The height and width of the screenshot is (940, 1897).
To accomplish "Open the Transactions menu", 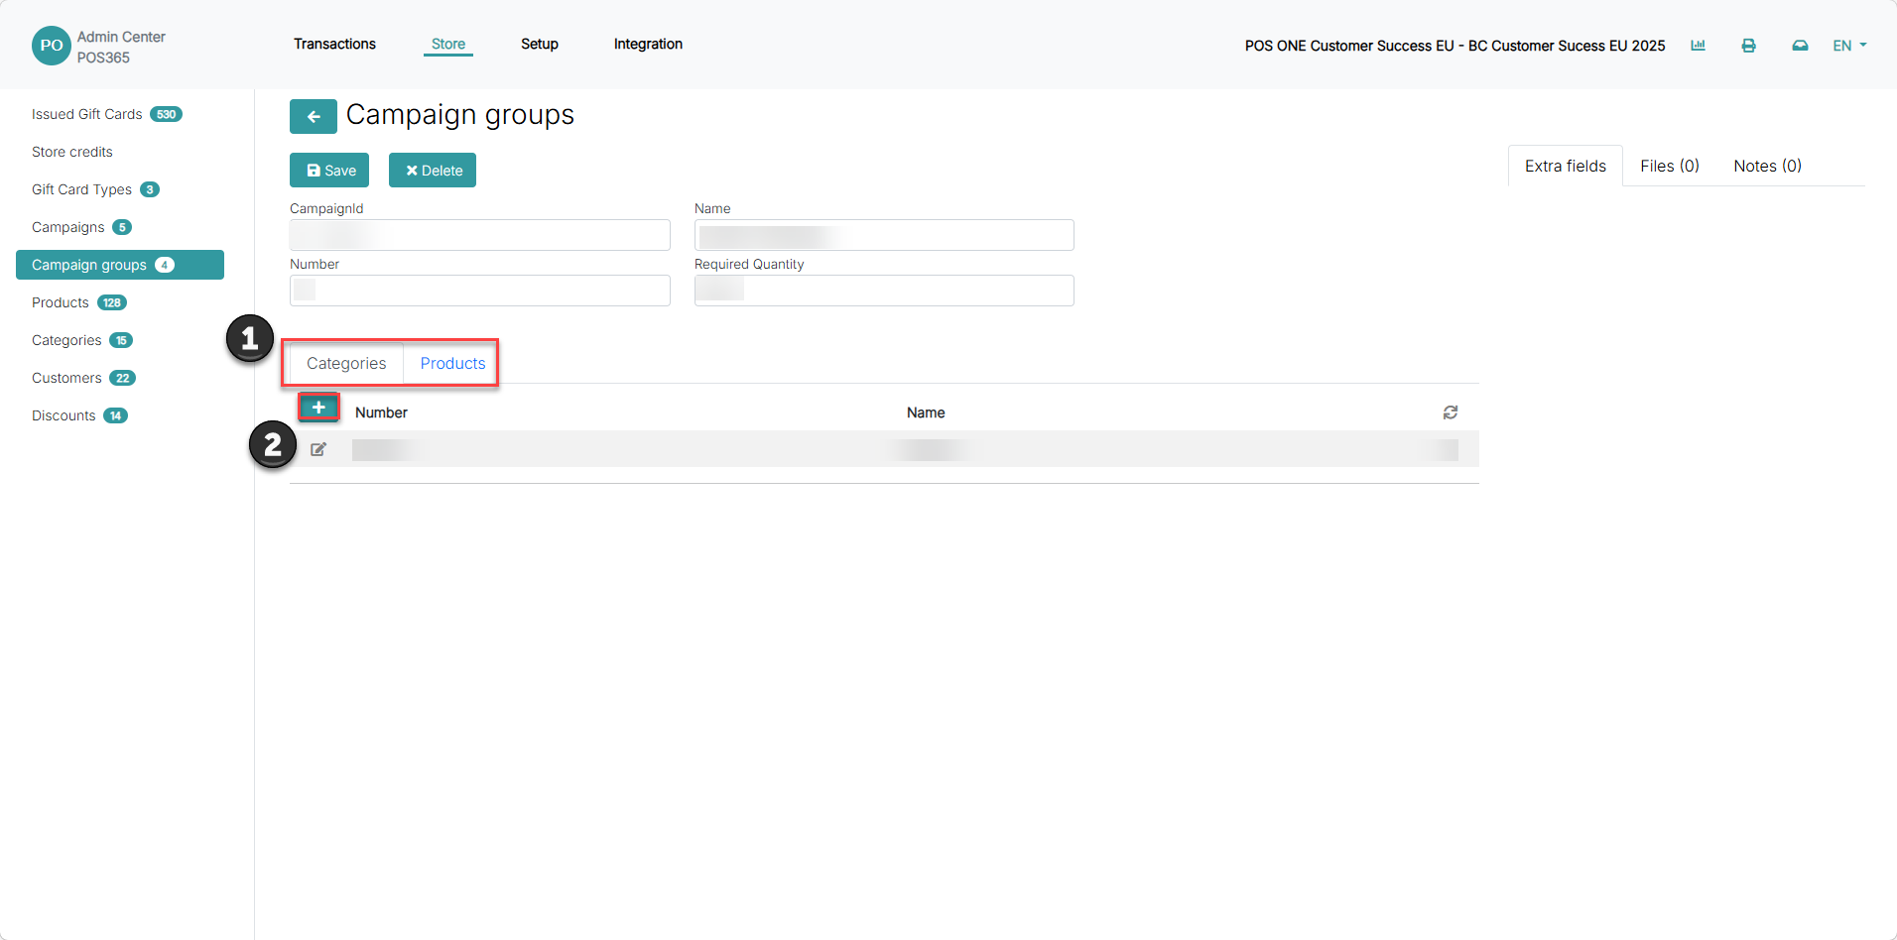I will click(334, 44).
